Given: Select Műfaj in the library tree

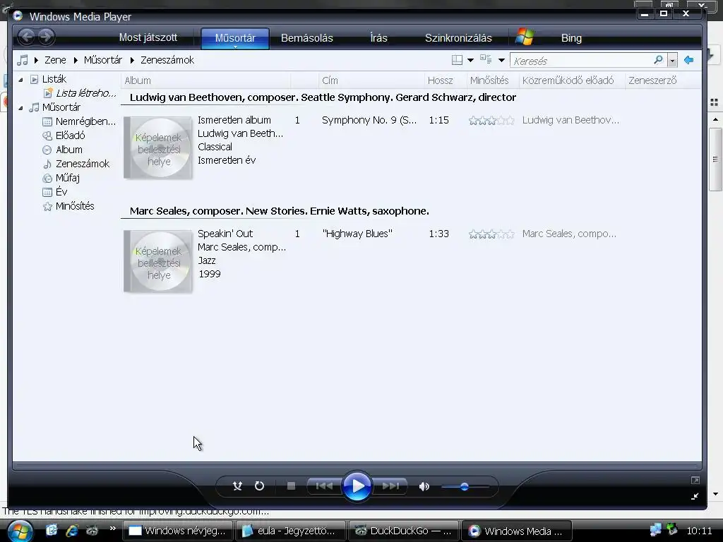Looking at the screenshot, I should (67, 178).
